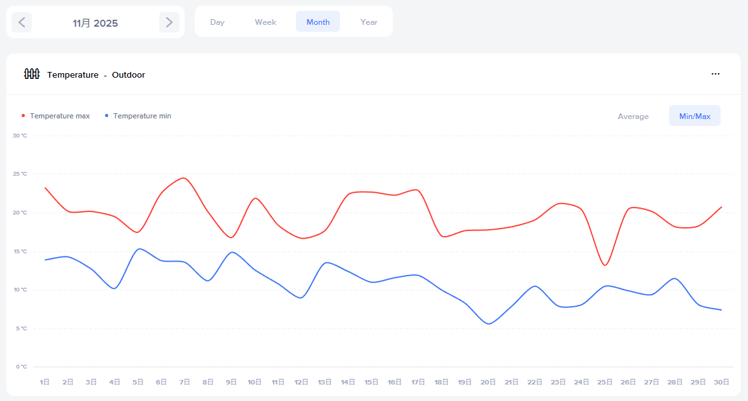The width and height of the screenshot is (748, 401).
Task: Click the blue Temperature min legend dot
Action: (107, 116)
